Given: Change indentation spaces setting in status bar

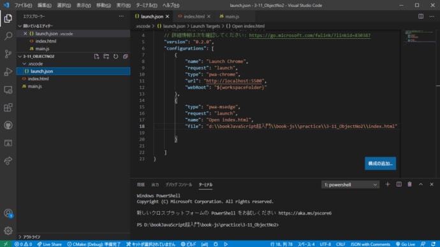Looking at the screenshot, I should click(x=306, y=244).
